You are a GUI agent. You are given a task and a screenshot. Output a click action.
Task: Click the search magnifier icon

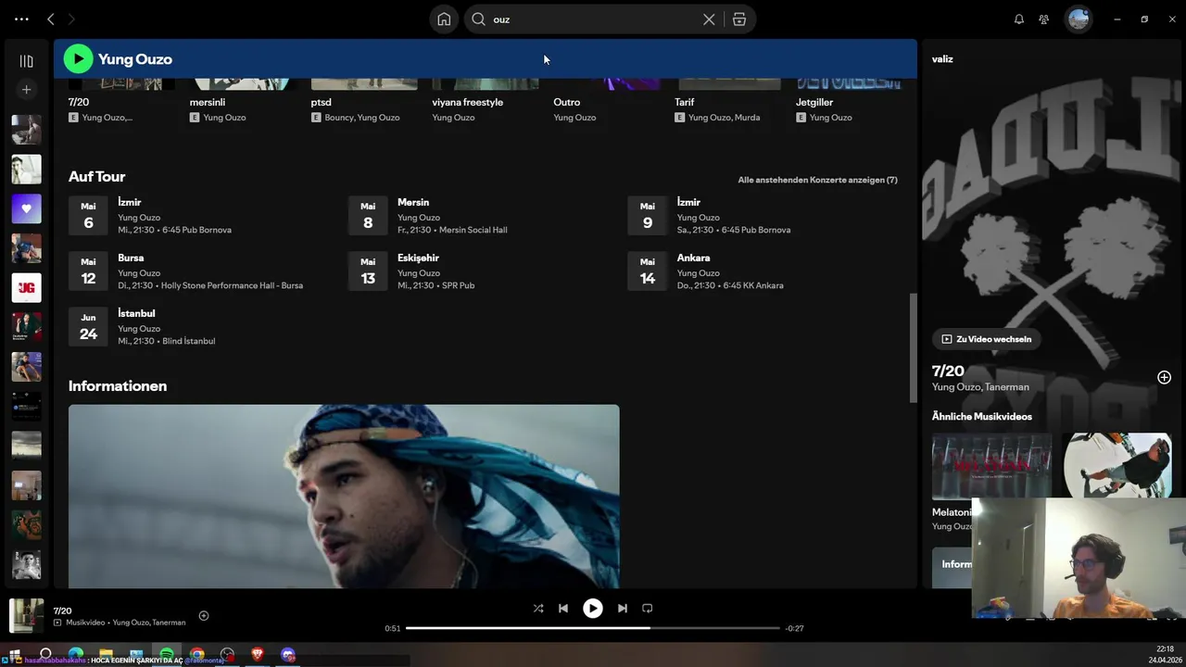click(478, 19)
